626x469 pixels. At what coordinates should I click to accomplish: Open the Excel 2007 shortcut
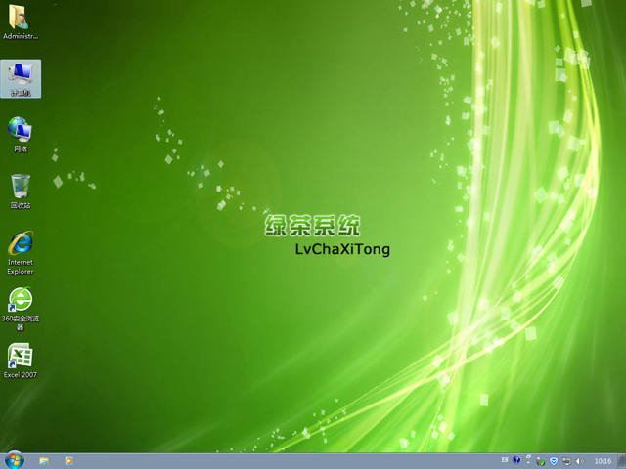coord(21,361)
